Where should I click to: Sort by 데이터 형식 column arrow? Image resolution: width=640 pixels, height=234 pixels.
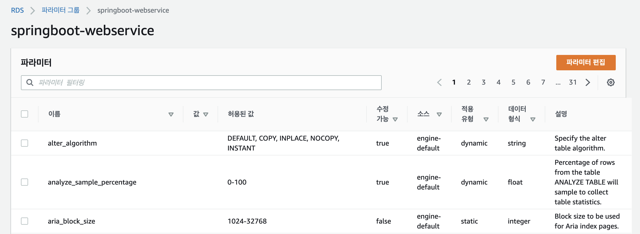pos(533,119)
